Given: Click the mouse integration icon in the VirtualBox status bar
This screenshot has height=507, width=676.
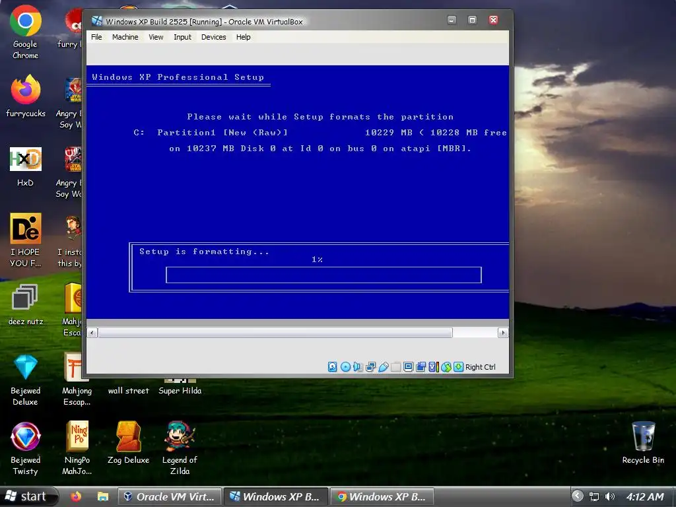Looking at the screenshot, I should pyautogui.click(x=446, y=367).
